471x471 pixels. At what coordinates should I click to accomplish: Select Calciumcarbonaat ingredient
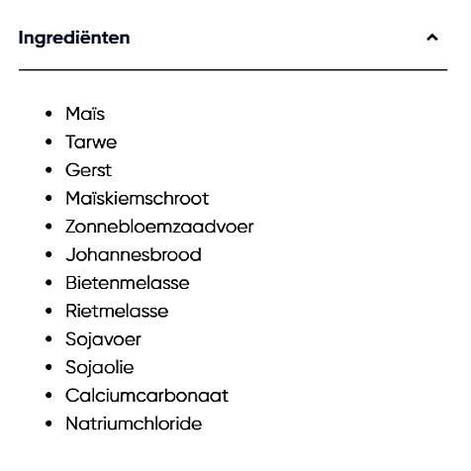click(146, 396)
